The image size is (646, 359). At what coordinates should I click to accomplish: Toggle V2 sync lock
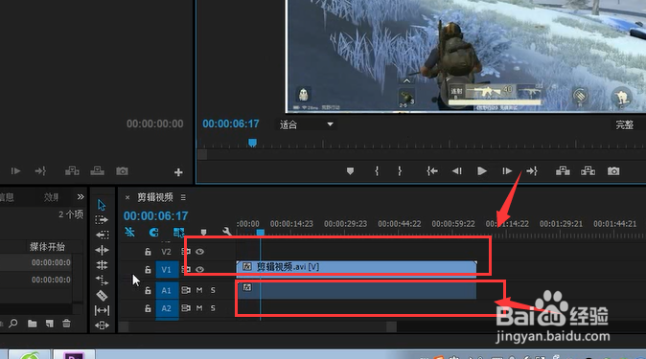coord(186,252)
